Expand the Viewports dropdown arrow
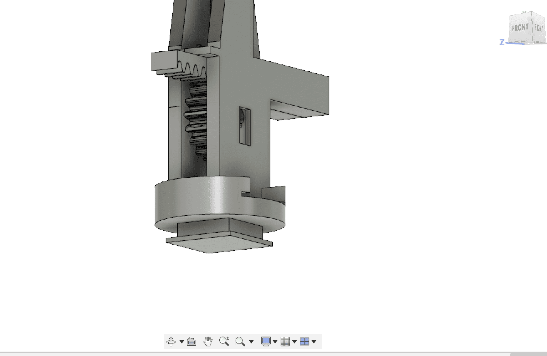Viewport: 547px width, 356px height. 314,341
